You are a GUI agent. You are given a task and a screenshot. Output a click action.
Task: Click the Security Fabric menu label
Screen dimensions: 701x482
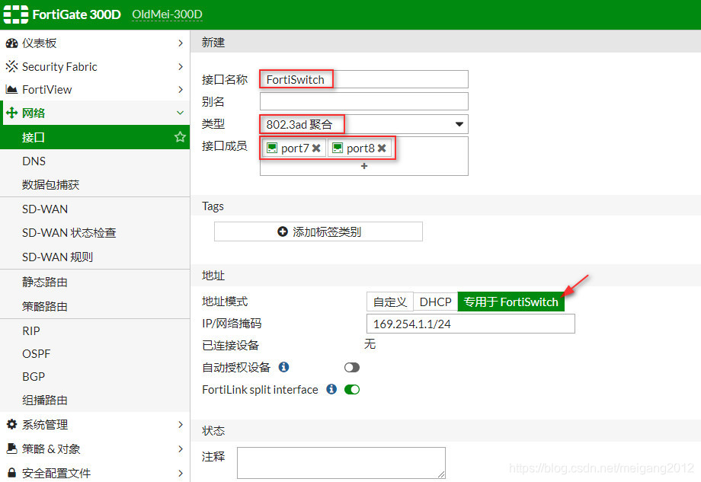[x=59, y=66]
